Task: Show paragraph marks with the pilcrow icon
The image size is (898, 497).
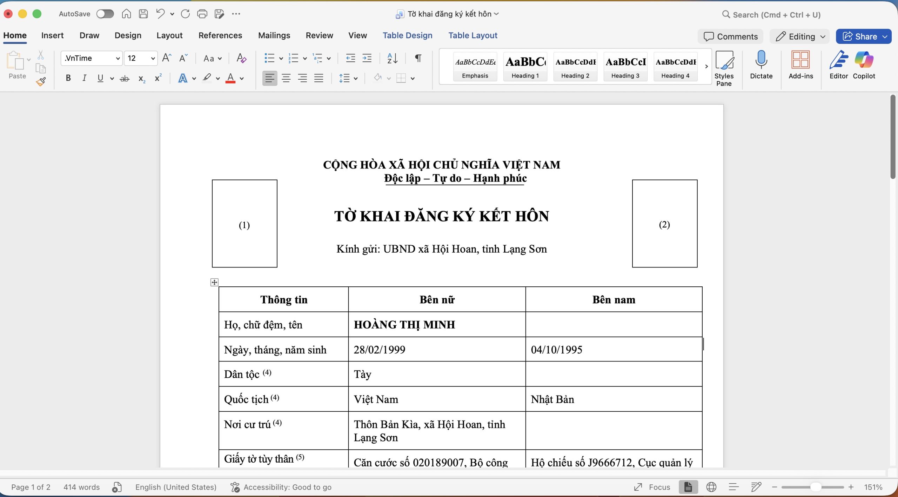Action: [x=418, y=58]
